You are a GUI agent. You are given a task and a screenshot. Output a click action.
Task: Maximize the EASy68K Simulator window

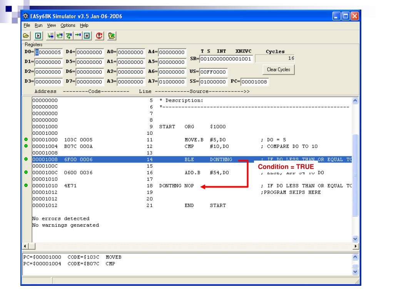click(x=346, y=16)
